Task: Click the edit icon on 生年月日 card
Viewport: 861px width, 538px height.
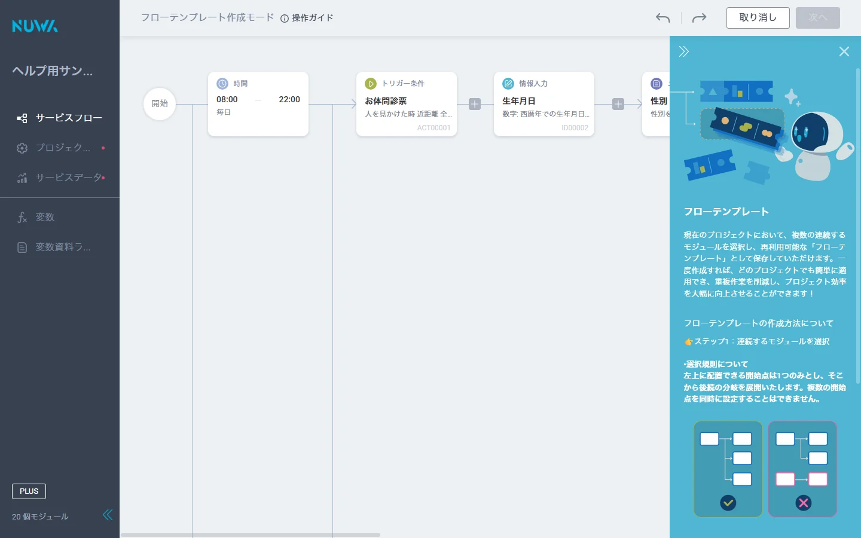Action: coord(508,84)
